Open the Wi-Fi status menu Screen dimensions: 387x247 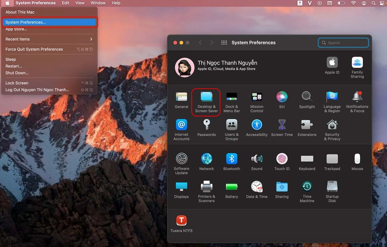tap(353, 3)
